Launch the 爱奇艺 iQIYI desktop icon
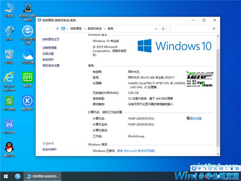Screen dimensions: 241x181 [x=27, y=80]
